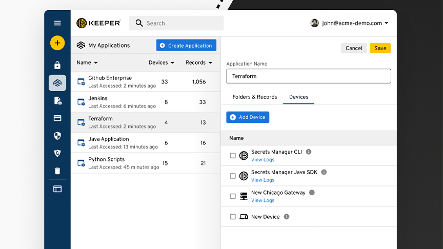Select the Jenkins application name
Viewport: 443px width, 249px height.
pos(98,98)
